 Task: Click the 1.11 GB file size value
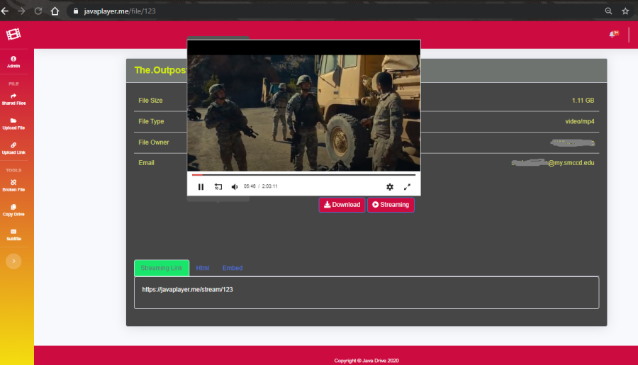pyautogui.click(x=583, y=100)
